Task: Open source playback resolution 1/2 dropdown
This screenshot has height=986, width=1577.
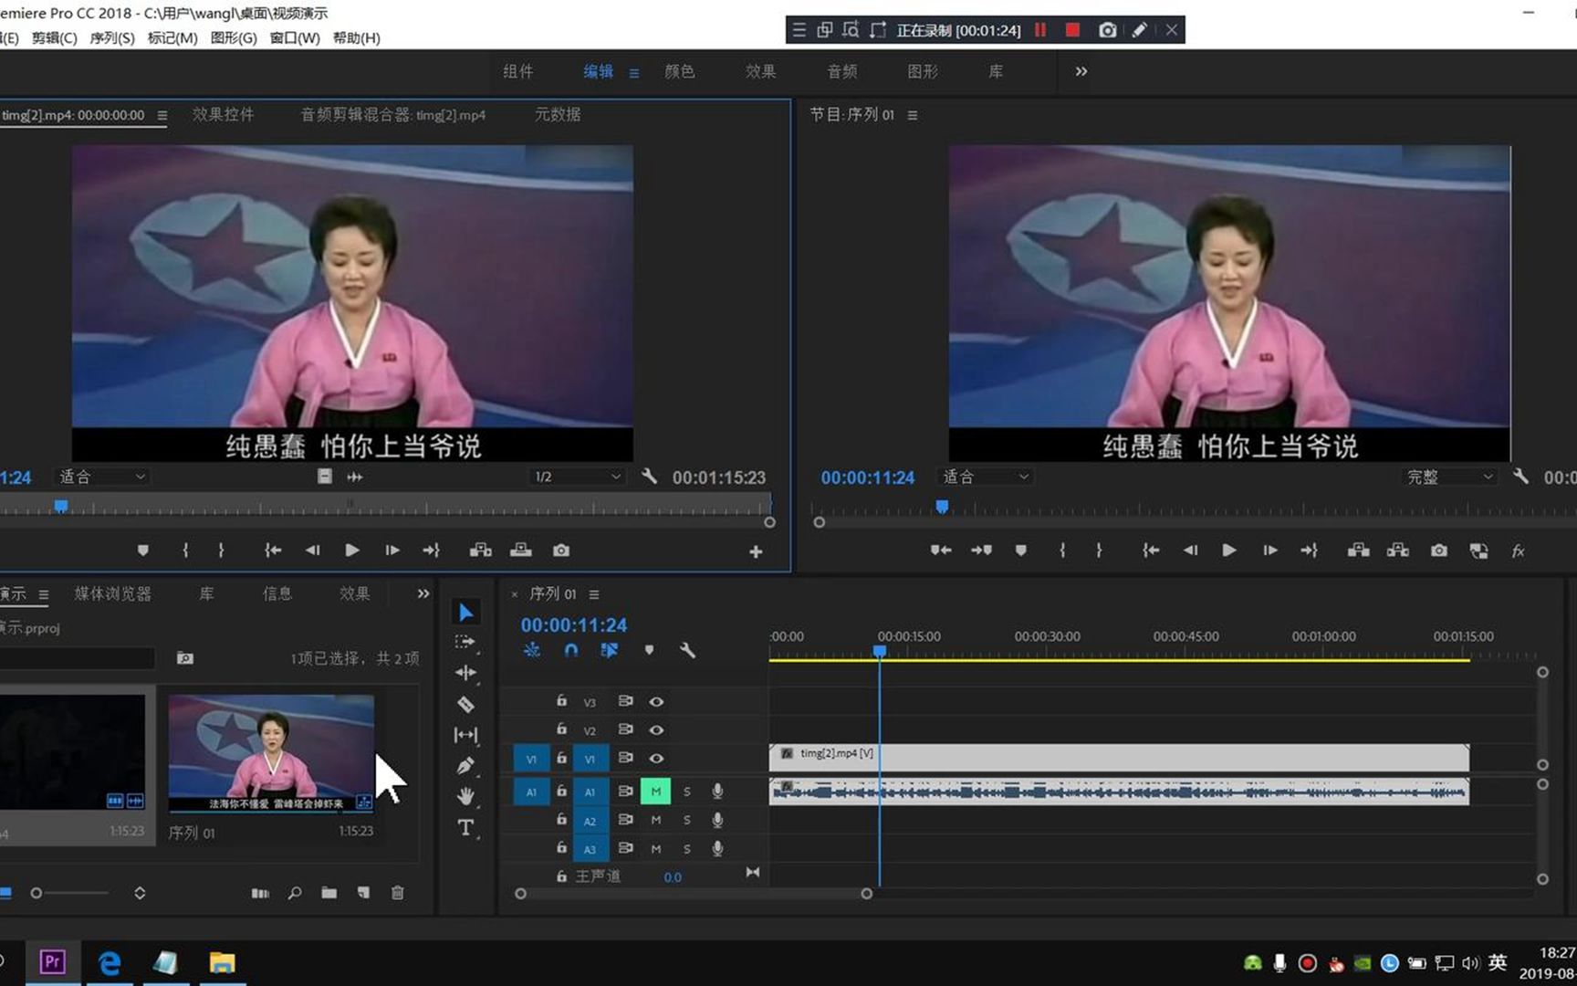Action: click(x=577, y=477)
